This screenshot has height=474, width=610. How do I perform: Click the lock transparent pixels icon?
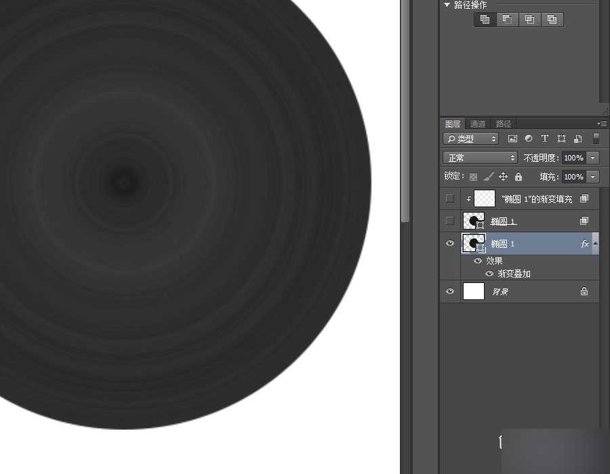[474, 177]
